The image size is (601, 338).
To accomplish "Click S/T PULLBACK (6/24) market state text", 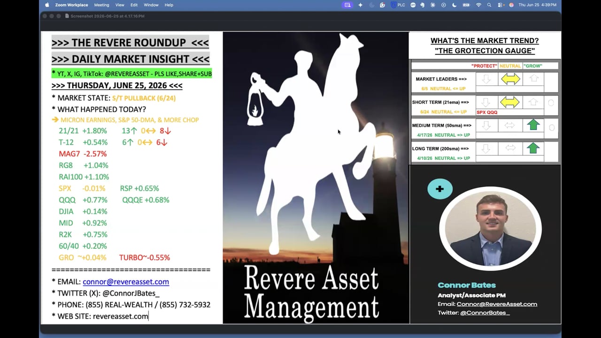I will (x=144, y=98).
